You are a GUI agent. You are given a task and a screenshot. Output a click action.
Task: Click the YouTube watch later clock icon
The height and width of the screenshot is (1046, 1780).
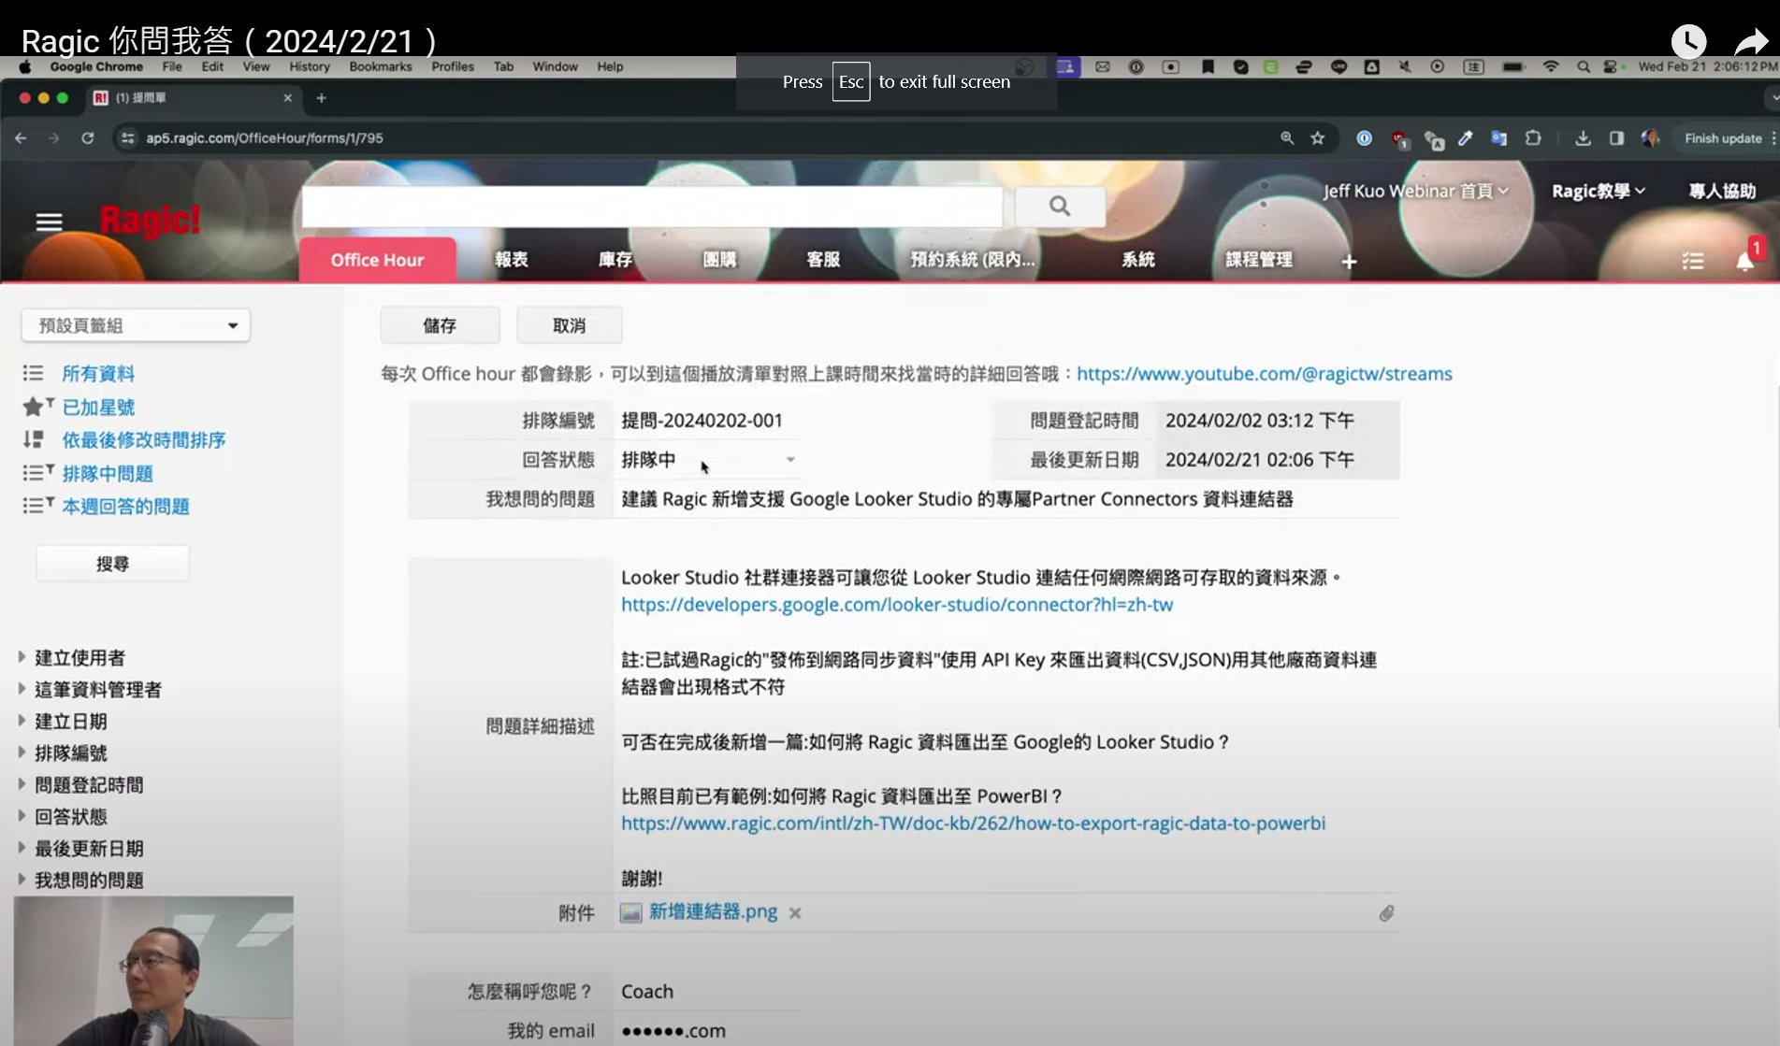coord(1688,41)
